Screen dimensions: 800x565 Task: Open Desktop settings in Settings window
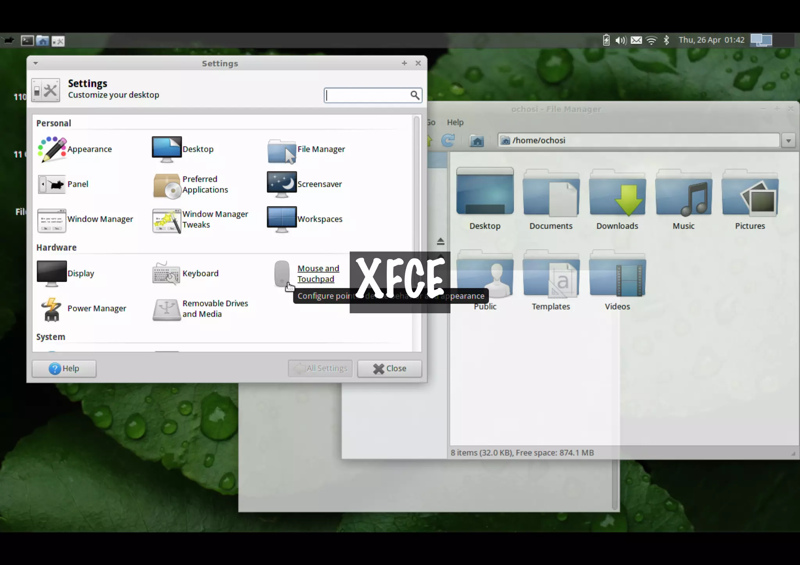(183, 149)
